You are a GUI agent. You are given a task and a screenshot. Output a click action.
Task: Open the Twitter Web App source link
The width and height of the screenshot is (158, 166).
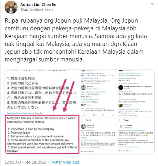tap(65, 162)
